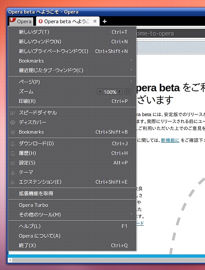Open エクステンション(E) menu entry
The image size is (205, 270).
click(x=72, y=182)
